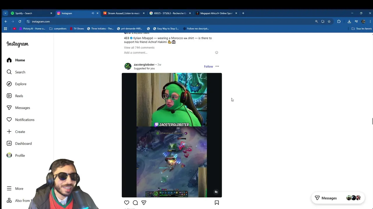Open browser downloads
This screenshot has height=209, width=373.
pyautogui.click(x=349, y=21)
